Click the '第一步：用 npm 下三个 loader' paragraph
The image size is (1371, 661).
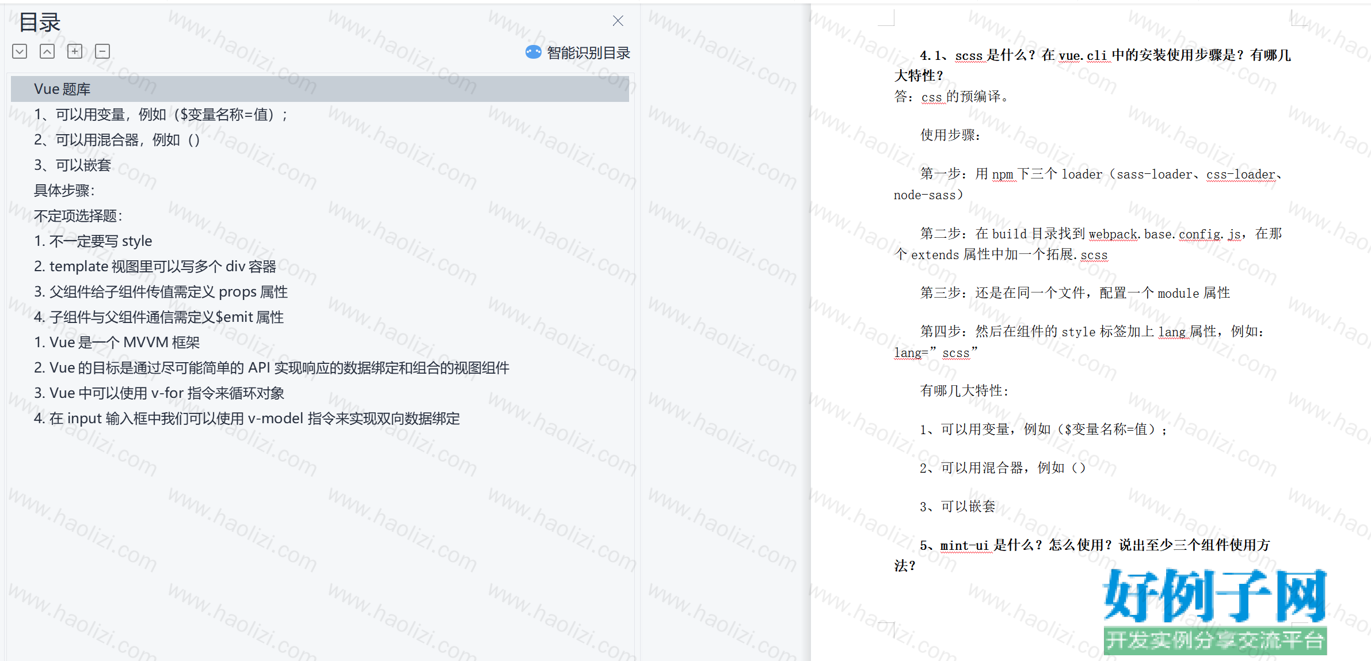coord(1088,184)
